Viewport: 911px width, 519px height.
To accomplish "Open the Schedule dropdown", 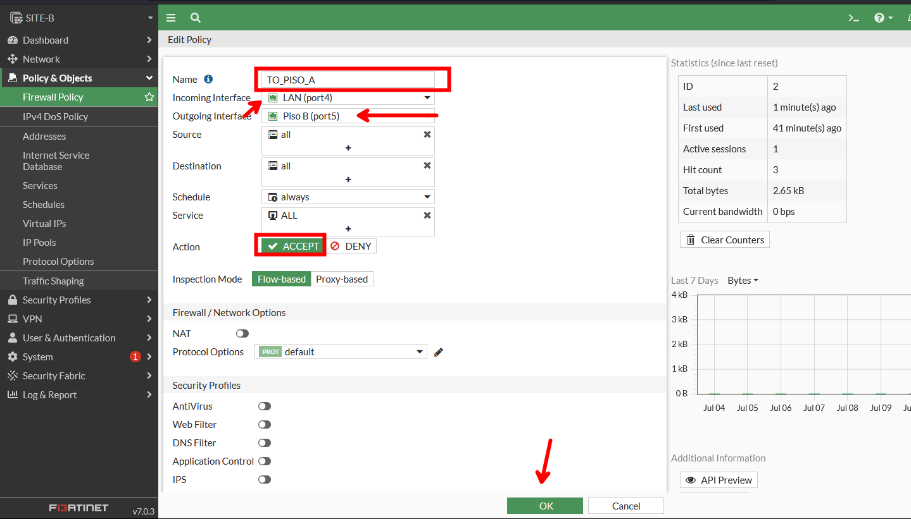I will (x=348, y=197).
